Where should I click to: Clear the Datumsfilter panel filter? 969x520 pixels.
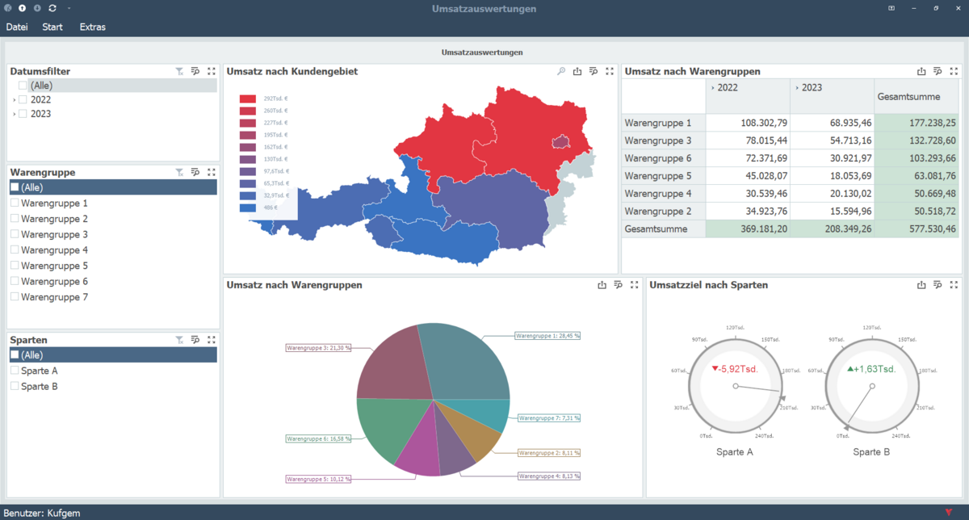pos(179,71)
